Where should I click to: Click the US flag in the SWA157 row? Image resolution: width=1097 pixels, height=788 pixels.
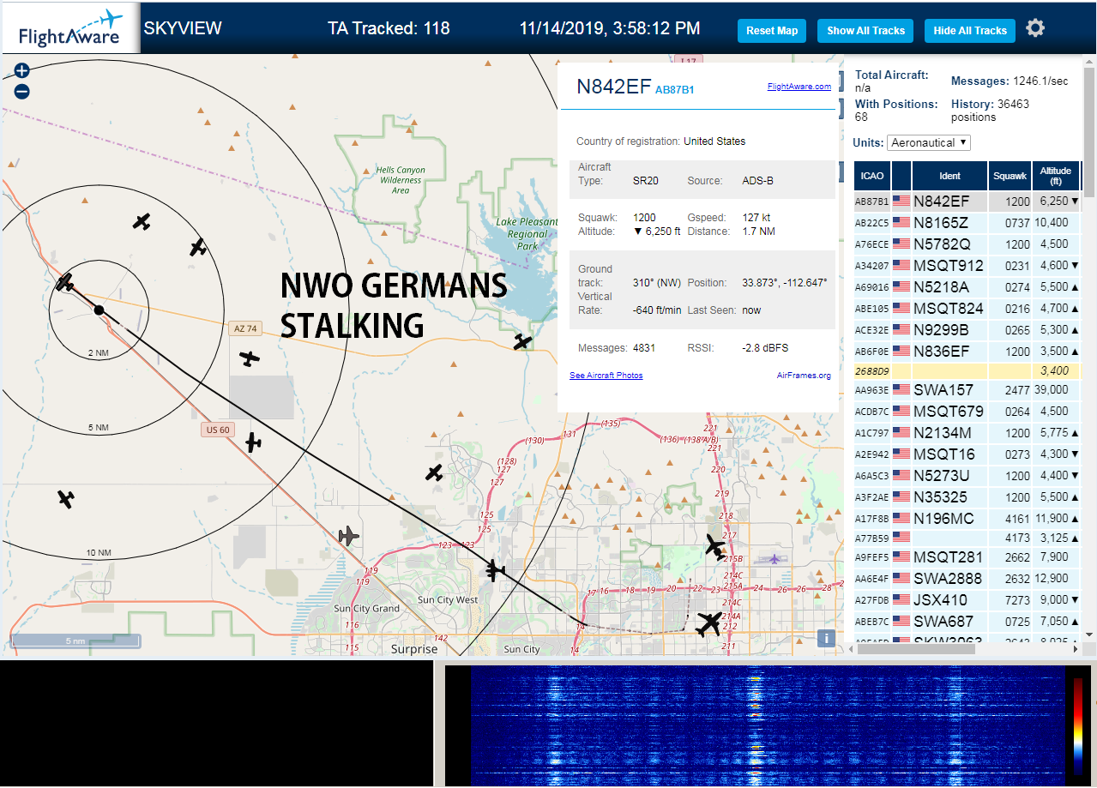[901, 390]
